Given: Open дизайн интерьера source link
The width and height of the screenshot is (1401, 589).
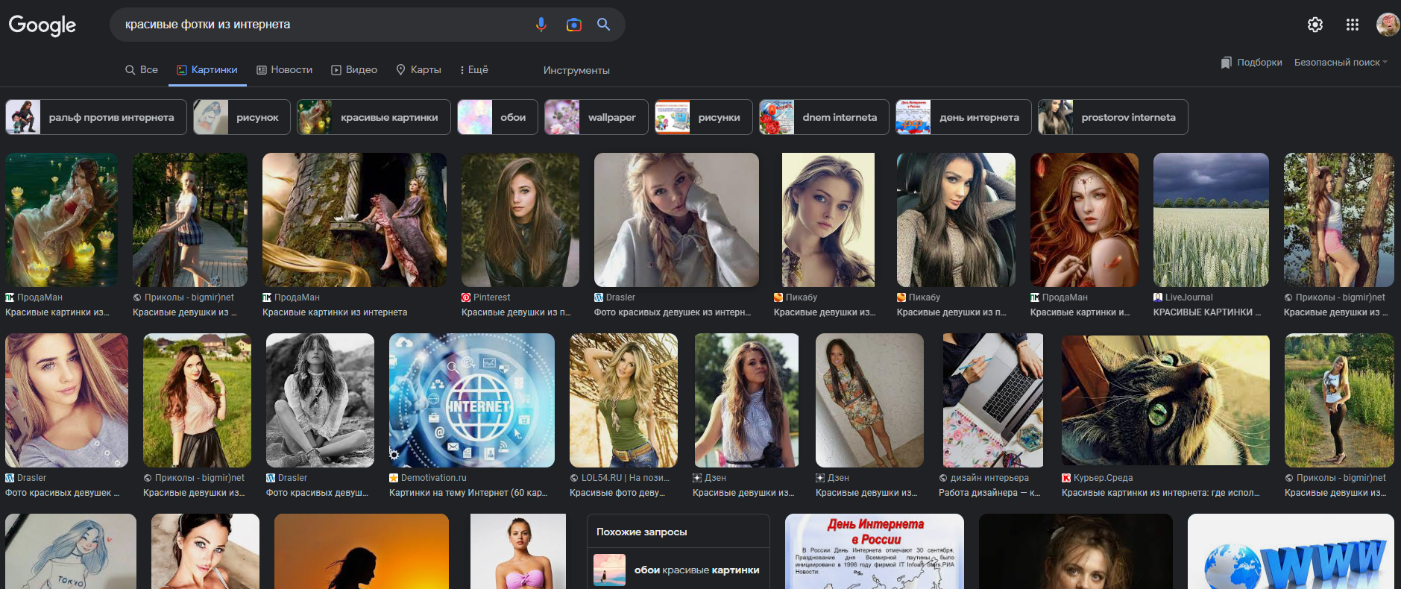Looking at the screenshot, I should (x=983, y=478).
